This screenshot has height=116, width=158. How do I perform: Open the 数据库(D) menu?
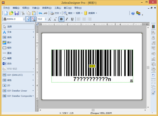[x=47, y=8]
